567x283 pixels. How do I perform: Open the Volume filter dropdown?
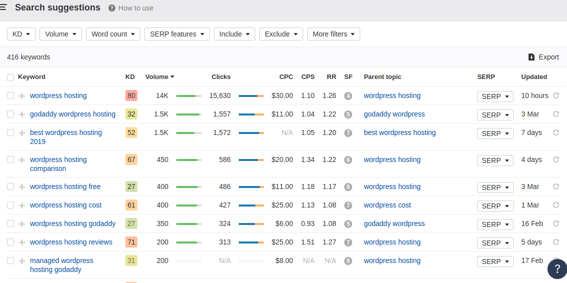click(61, 34)
